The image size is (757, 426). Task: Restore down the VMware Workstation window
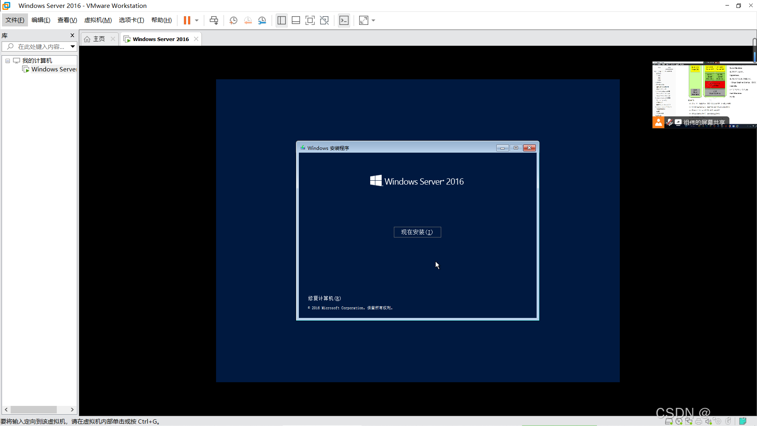(739, 6)
